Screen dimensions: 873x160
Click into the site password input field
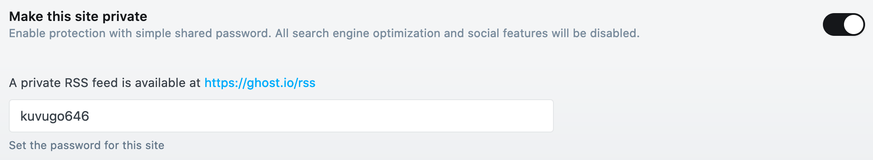[281, 116]
